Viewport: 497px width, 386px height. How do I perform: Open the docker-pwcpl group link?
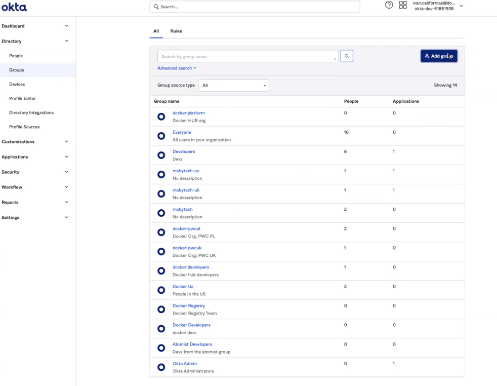(x=186, y=228)
